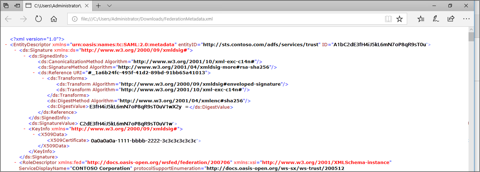Open Reading view book icon

[x=388, y=19]
